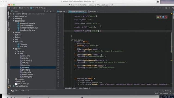Image resolution: width=174 pixels, height=98 pixels.
Task: Click the fold marker beside the checkName if-statement
Action: [x=64, y=49]
